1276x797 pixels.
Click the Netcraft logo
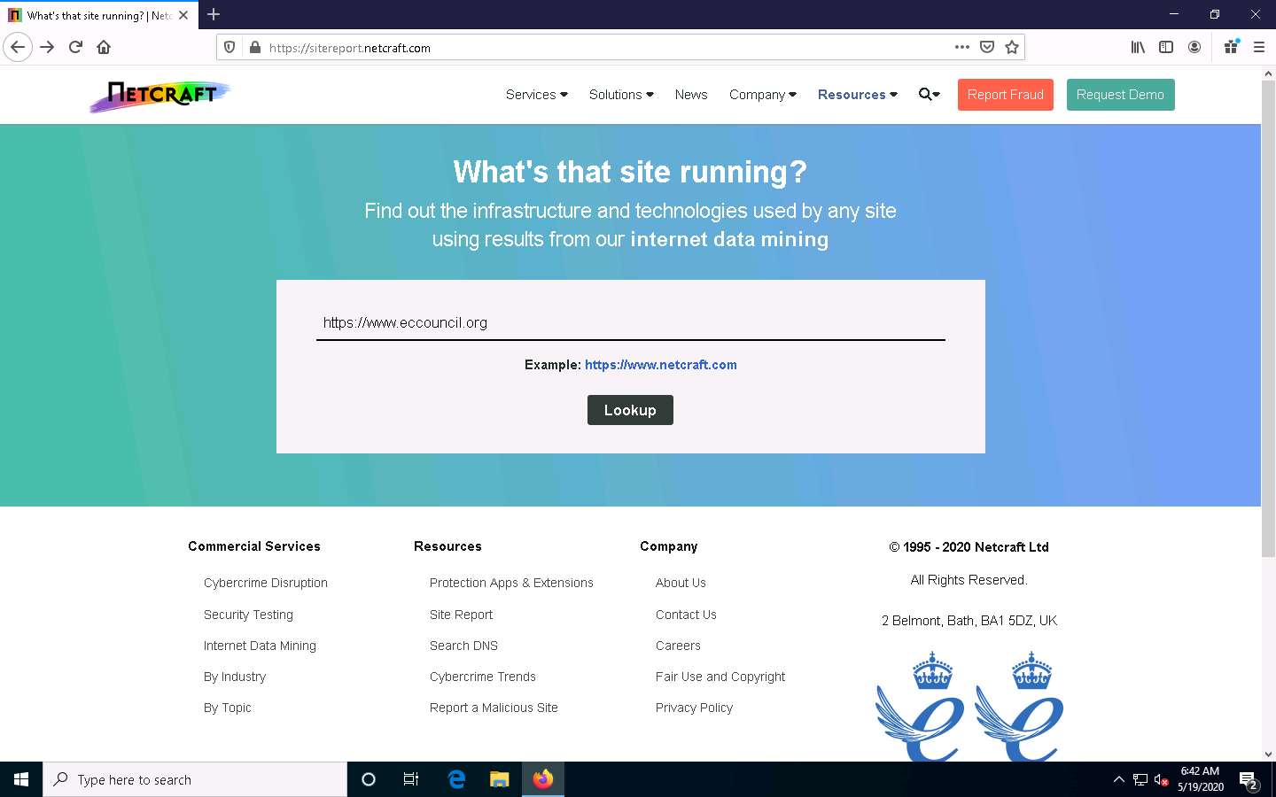click(160, 95)
